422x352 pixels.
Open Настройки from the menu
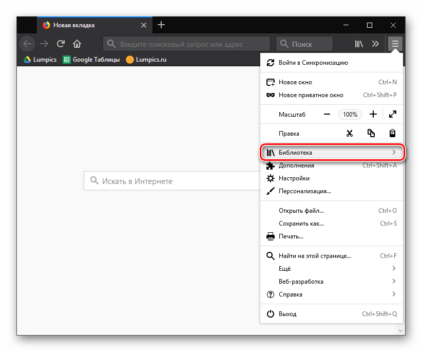[x=294, y=178]
